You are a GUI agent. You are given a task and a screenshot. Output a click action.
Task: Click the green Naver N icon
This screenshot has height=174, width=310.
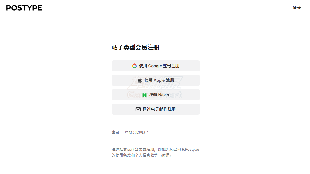[x=144, y=94]
